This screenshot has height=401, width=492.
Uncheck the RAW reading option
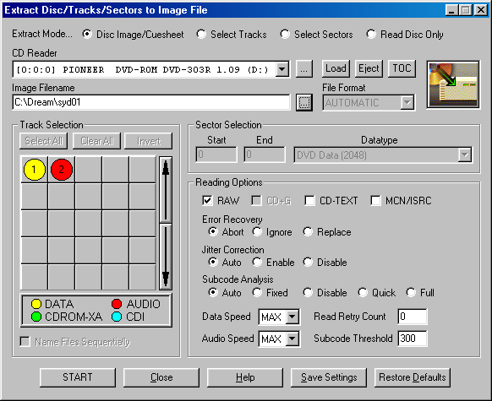(x=207, y=201)
